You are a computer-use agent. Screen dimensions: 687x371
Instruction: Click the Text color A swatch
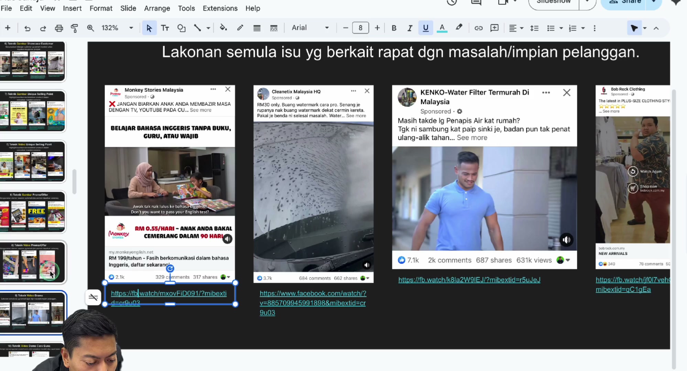click(442, 28)
